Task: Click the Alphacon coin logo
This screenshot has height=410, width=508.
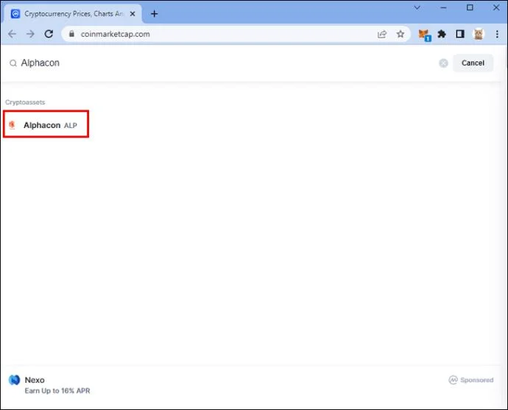Action: click(x=13, y=125)
